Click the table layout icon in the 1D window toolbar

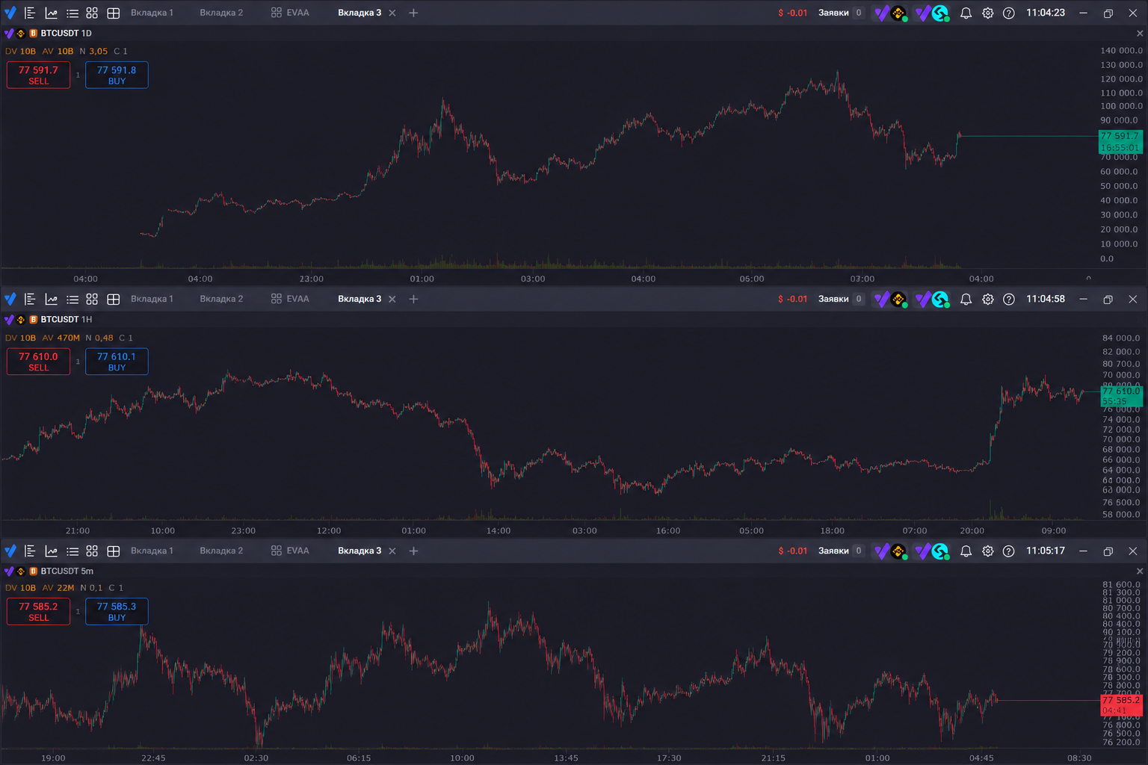pyautogui.click(x=114, y=13)
